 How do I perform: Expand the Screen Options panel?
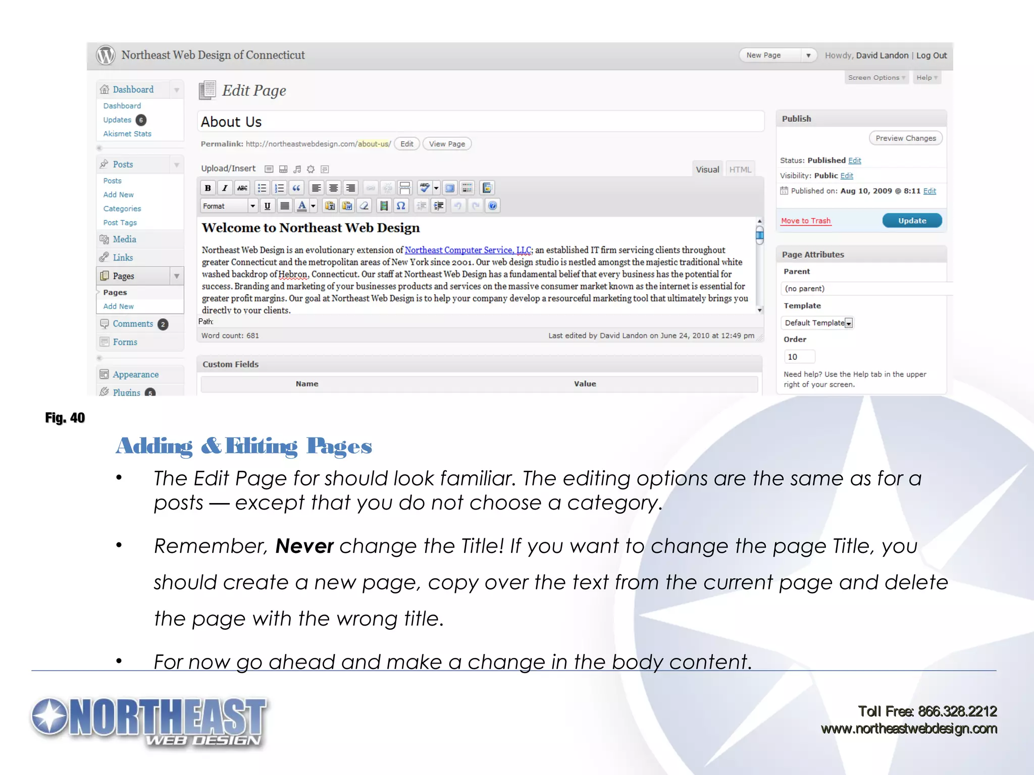click(876, 78)
